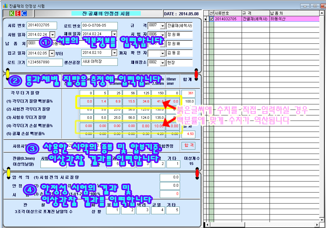Click the red 1.4 percentage cell
The image size is (326, 228).
pos(101,101)
